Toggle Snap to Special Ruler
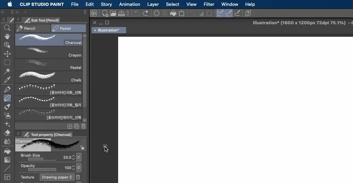Viewport: 353px width, 183px height. [x=229, y=13]
